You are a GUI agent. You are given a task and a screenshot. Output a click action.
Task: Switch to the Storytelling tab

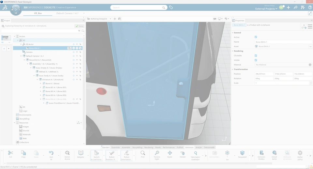[137, 147]
